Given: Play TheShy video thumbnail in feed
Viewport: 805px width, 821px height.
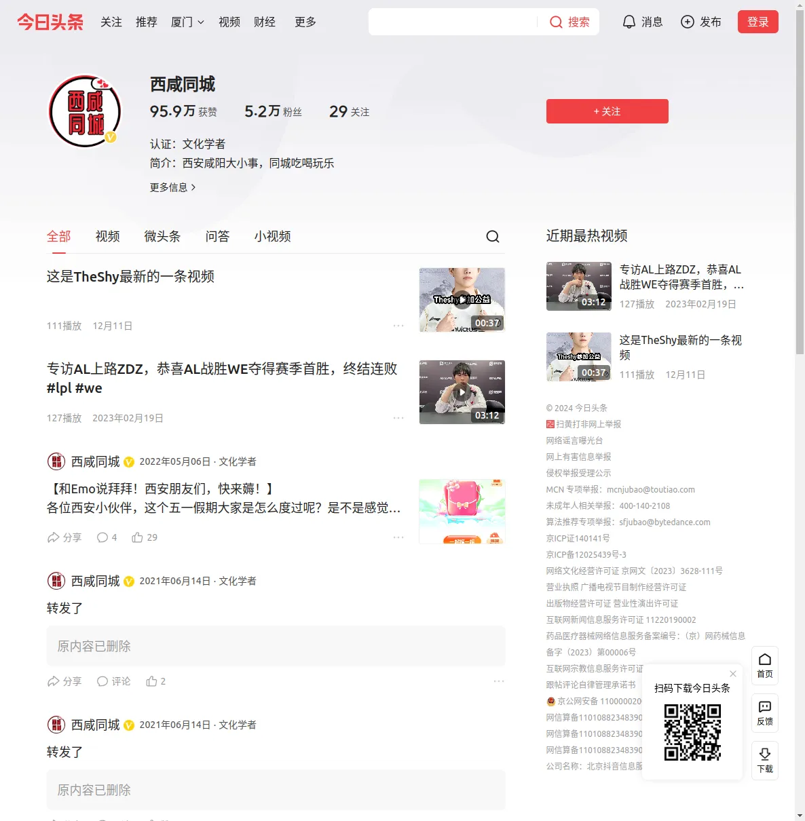Looking at the screenshot, I should (x=462, y=299).
